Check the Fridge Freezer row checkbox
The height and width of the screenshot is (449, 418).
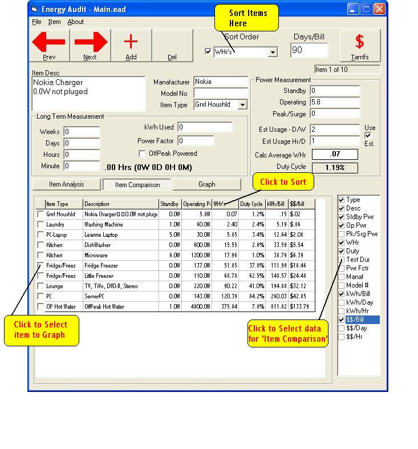click(x=40, y=265)
